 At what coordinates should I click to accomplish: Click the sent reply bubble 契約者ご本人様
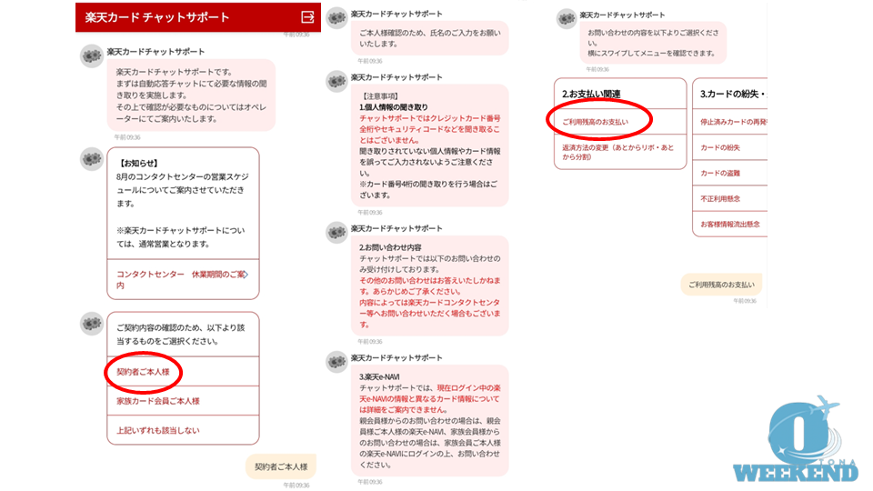[x=281, y=466]
